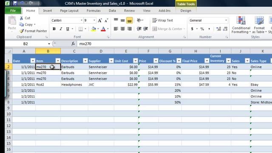
Task: Click Wrap Text
Action: (x=162, y=20)
